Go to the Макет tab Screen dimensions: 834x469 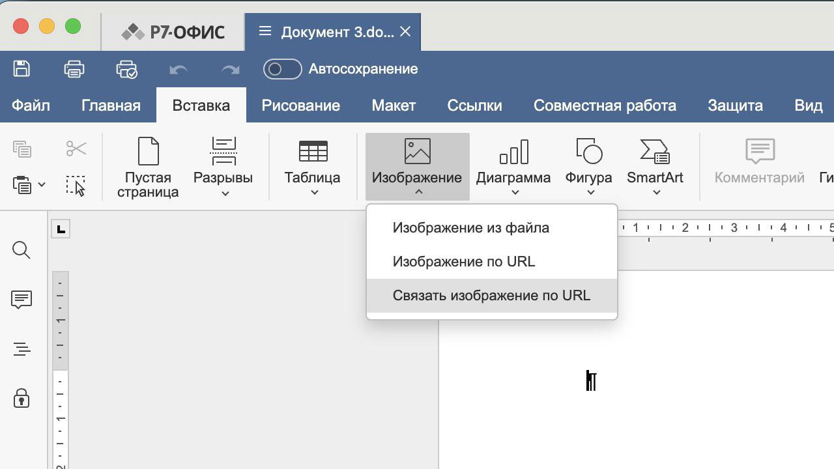pyautogui.click(x=394, y=106)
